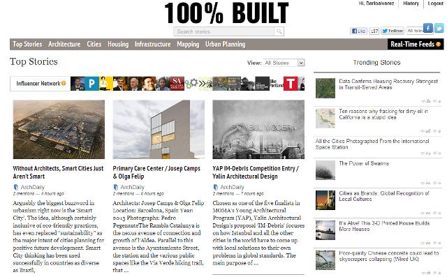Open 'Poor-quality Chinese concrete' trending story
447x277 pixels.
(388, 256)
